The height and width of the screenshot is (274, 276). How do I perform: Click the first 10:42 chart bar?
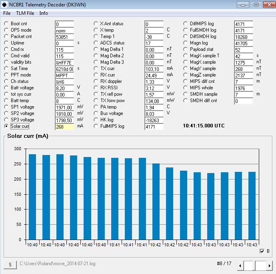click(156, 201)
